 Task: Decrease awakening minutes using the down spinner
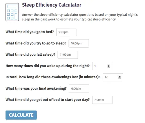tap(119, 78)
